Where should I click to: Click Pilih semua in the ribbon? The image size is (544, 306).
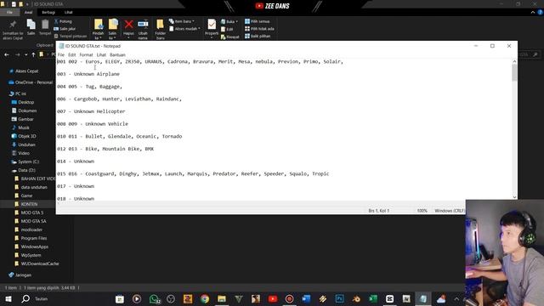257,21
